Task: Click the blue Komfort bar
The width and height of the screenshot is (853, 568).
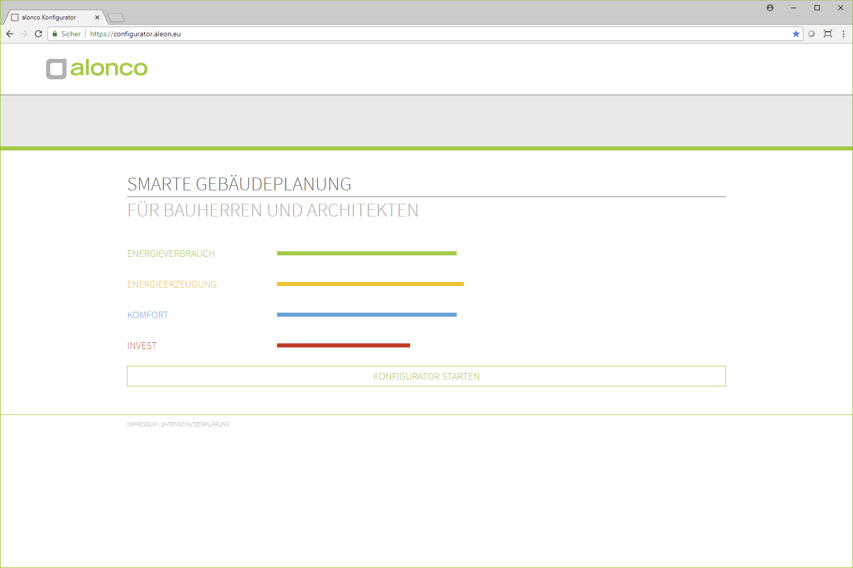Action: pos(367,315)
